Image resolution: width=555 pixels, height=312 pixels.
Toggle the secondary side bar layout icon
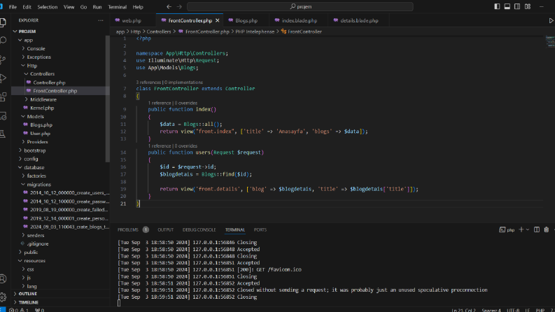tap(517, 7)
